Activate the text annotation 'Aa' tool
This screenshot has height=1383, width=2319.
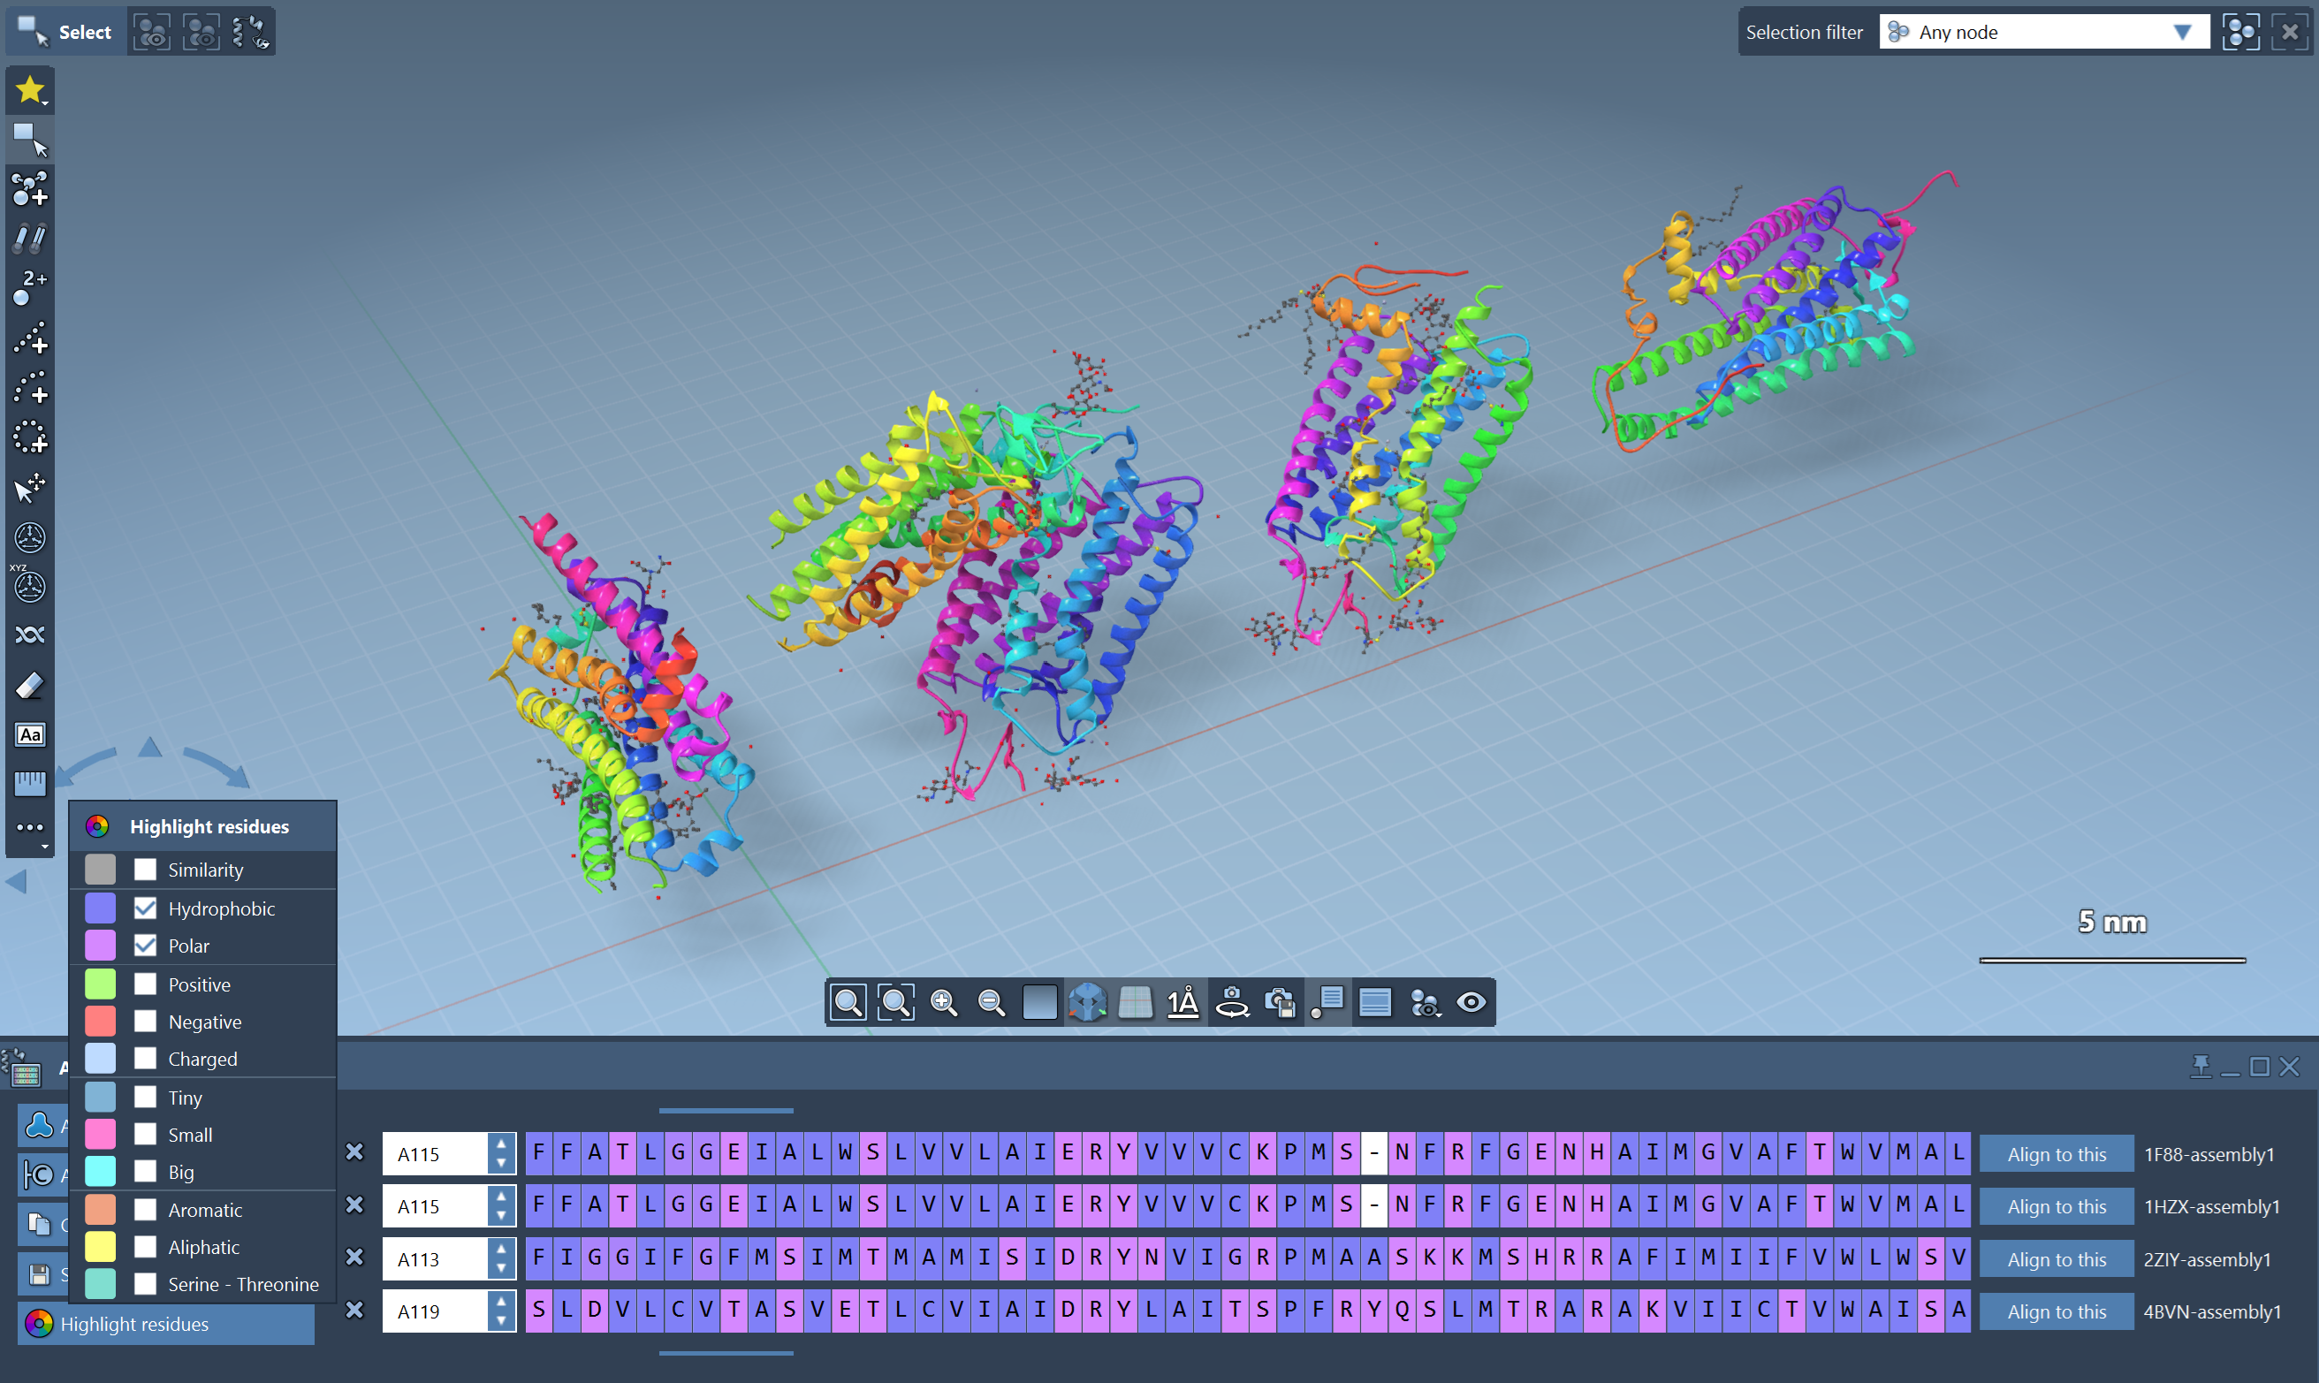point(30,734)
